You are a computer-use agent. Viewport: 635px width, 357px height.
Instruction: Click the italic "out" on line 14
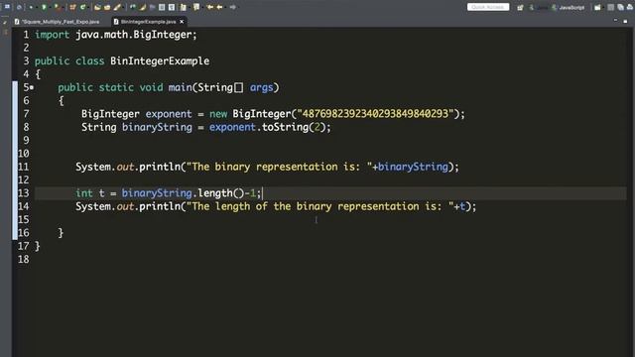coord(125,206)
